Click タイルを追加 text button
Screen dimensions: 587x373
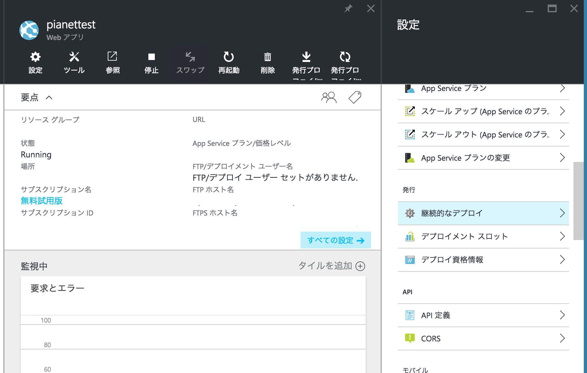(x=325, y=266)
